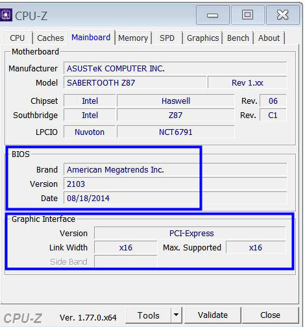Screen dimensions: 305x327
Task: Click the BIOS Brand label
Action: click(47, 169)
